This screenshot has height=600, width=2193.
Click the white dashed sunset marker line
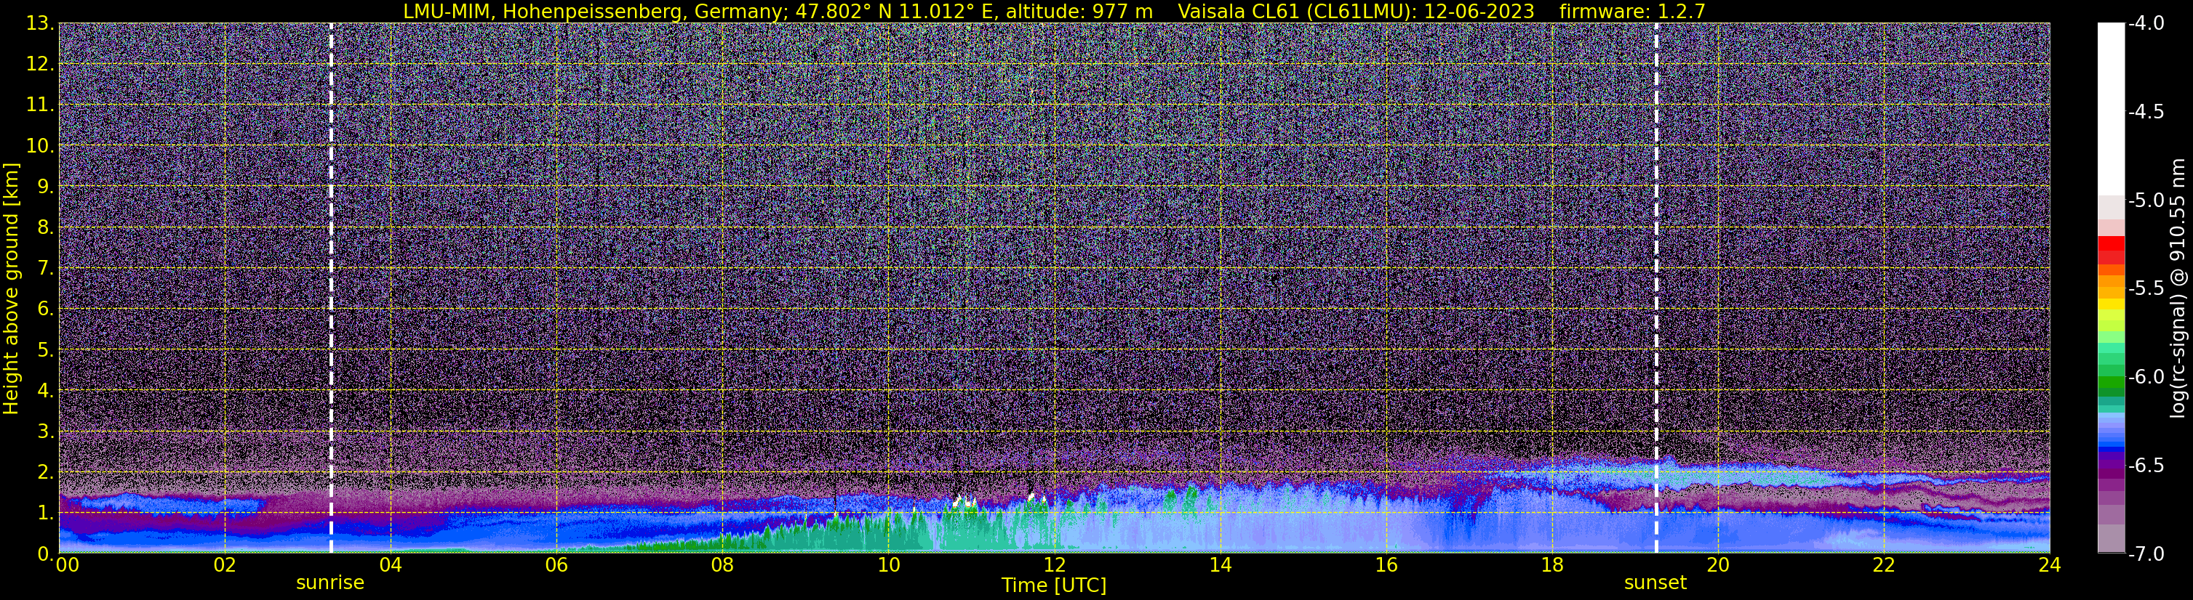[1657, 288]
